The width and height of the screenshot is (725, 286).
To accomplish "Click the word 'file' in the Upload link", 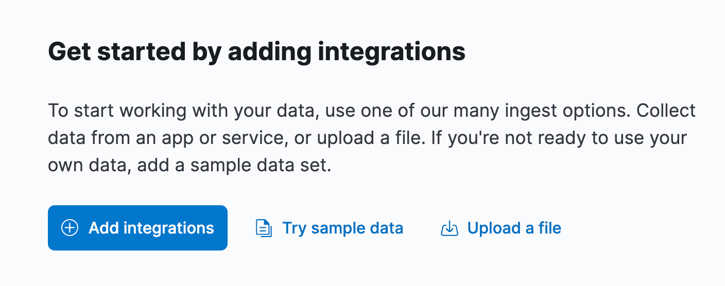I will click(549, 228).
